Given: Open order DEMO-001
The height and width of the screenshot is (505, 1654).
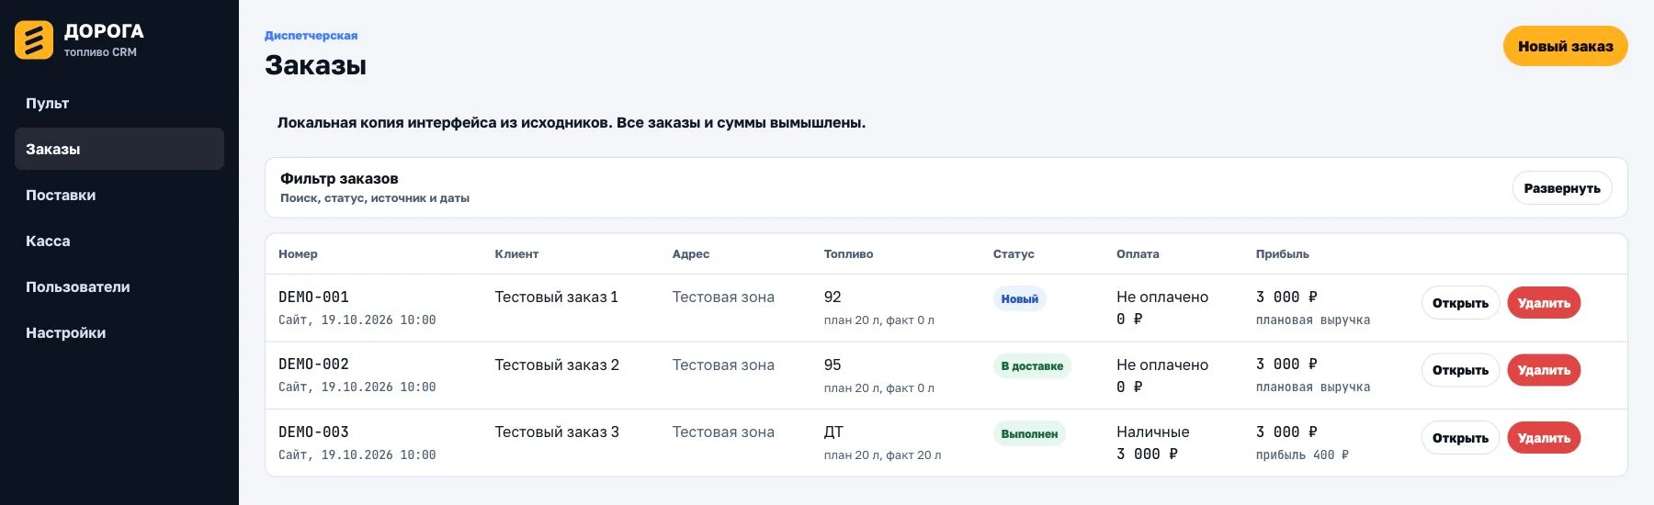Looking at the screenshot, I should click(1460, 303).
